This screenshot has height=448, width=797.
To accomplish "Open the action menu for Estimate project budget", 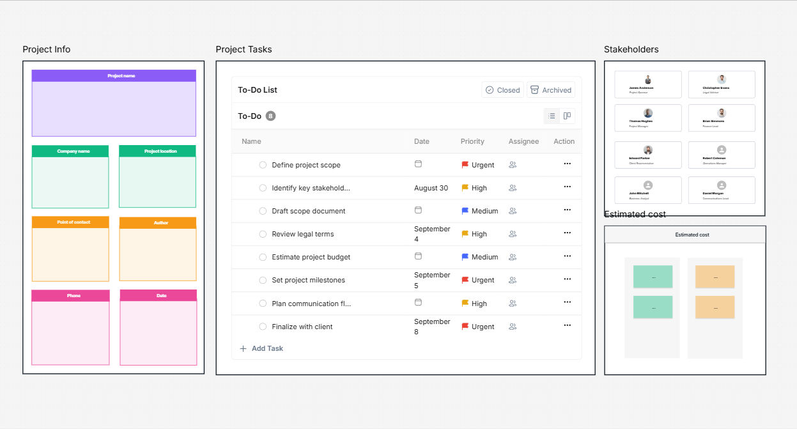I will pos(567,256).
